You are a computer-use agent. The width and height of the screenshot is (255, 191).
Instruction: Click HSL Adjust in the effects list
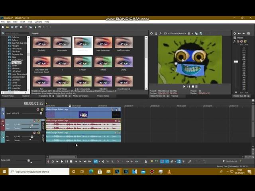[16, 63]
